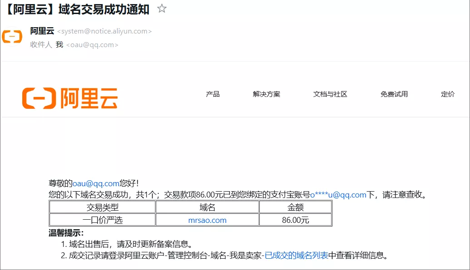
Task: Click the large 阿里云 logo banner
Action: click(69, 98)
